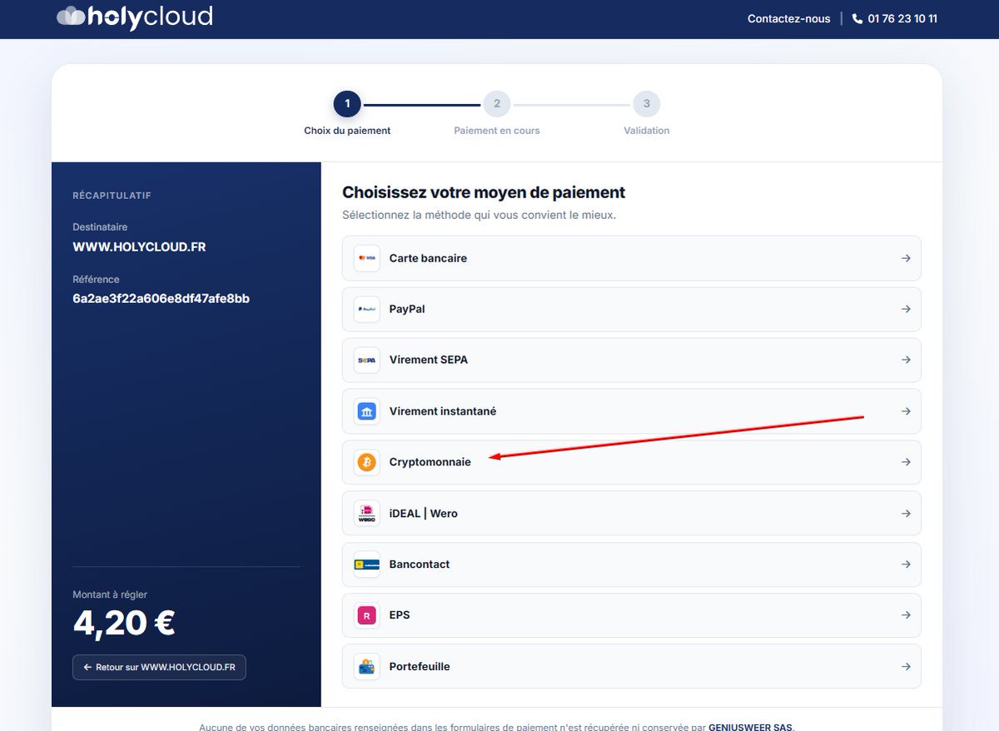The image size is (999, 731).
Task: Click the Paiement en cours step label
Action: [497, 131]
